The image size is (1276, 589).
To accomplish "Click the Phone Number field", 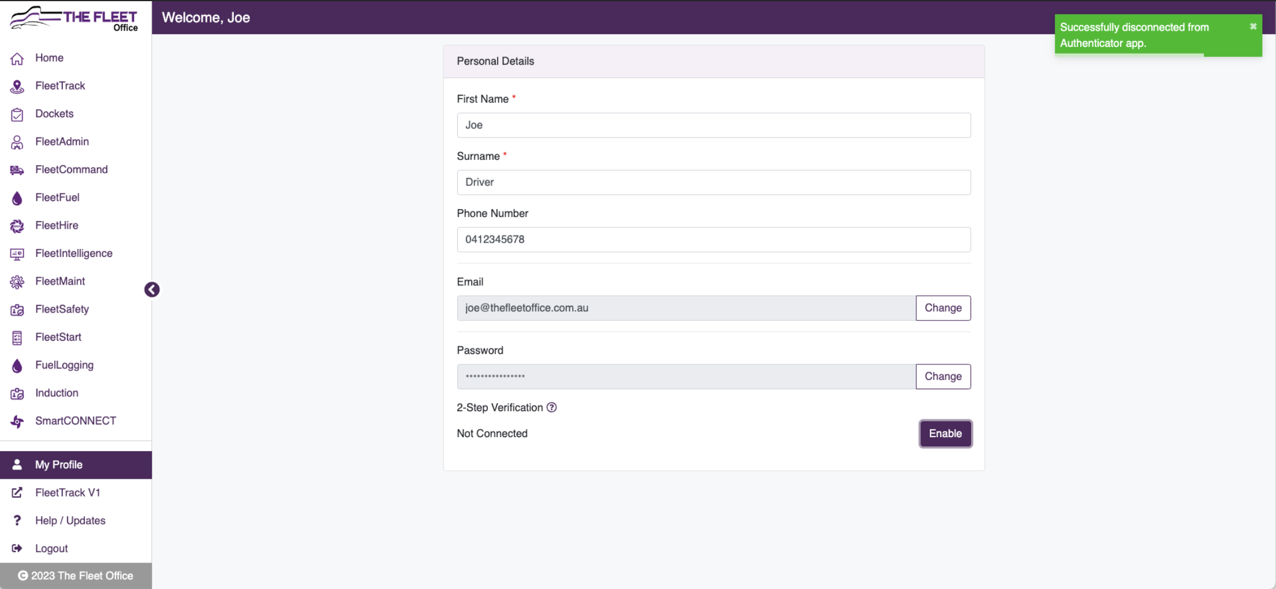I will 714,239.
